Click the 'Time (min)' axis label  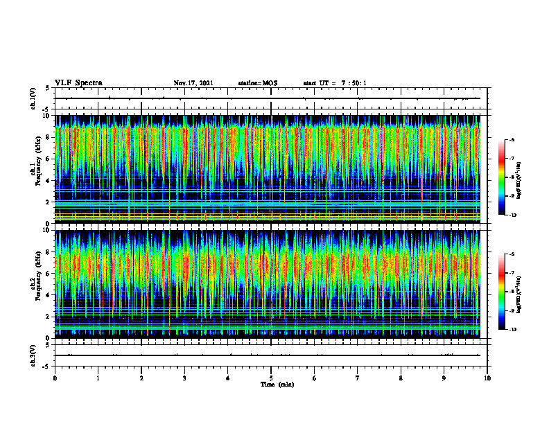pos(277,385)
